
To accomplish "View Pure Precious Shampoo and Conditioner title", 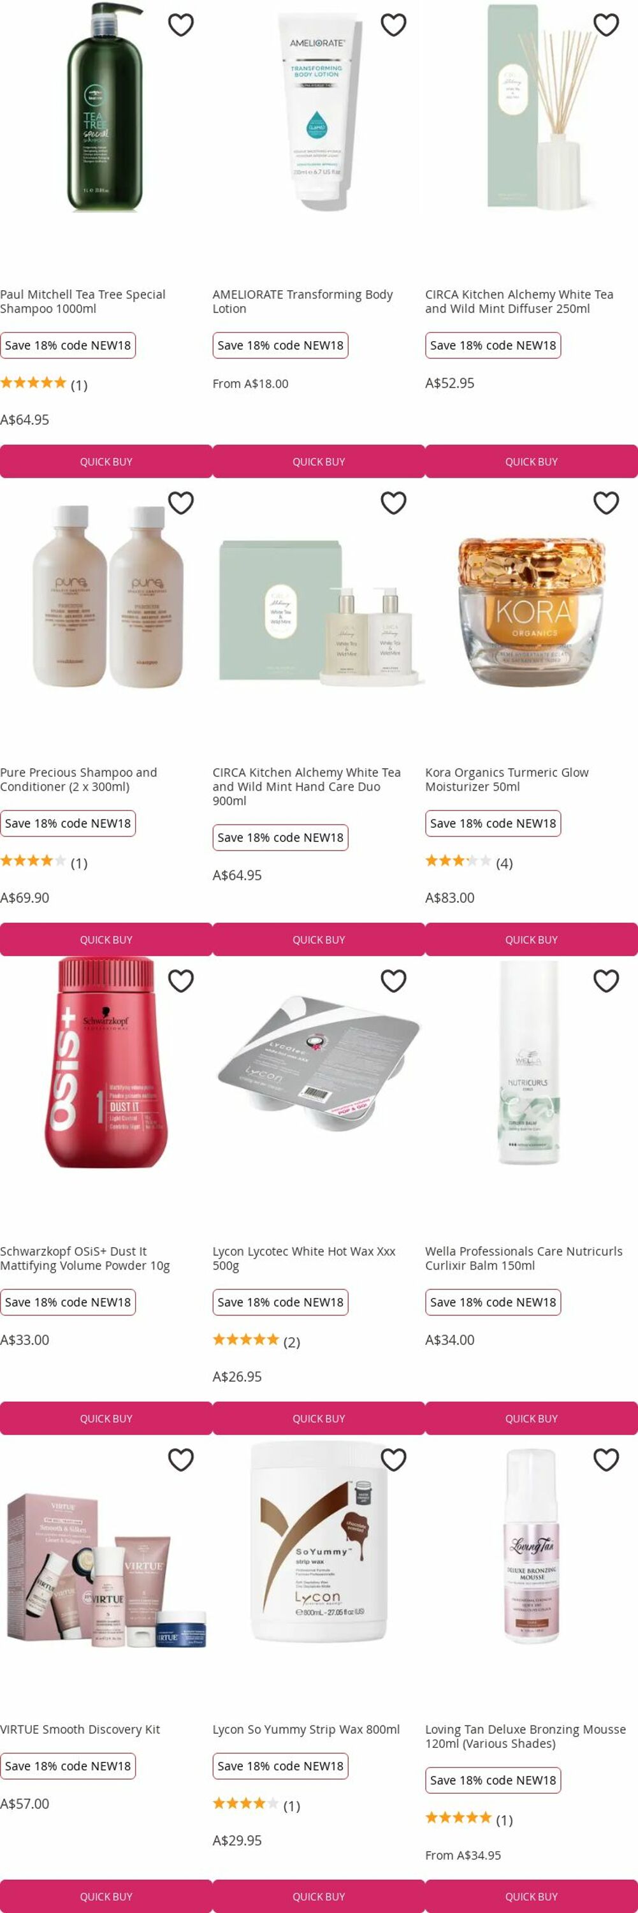I will pyautogui.click(x=78, y=779).
